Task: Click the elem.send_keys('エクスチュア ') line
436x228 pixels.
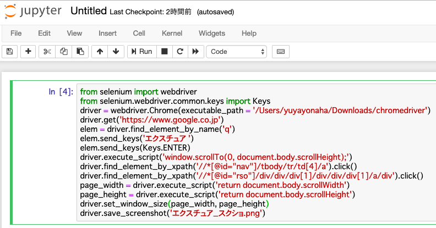Action: click(137, 138)
